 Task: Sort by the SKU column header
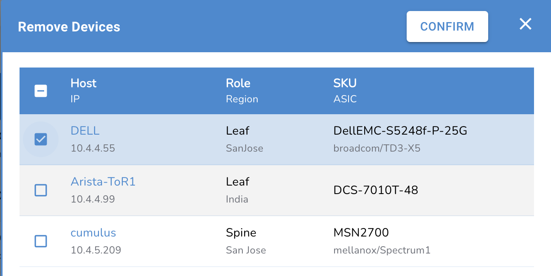coord(345,83)
